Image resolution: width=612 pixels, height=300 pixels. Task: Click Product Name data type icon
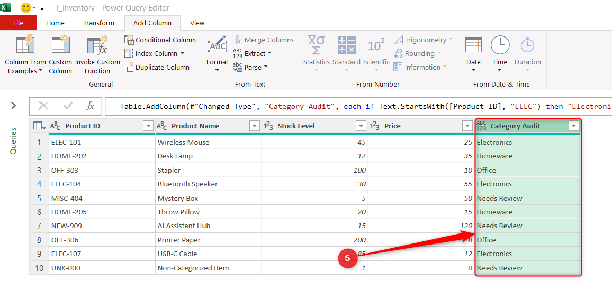[162, 126]
